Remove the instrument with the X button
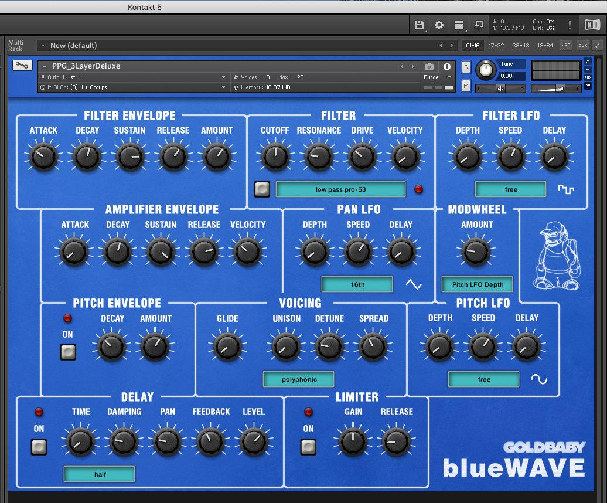The image size is (607, 503). [x=588, y=61]
